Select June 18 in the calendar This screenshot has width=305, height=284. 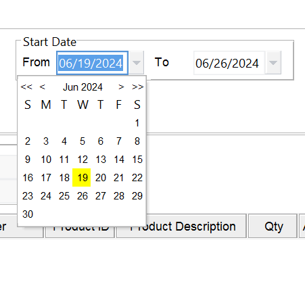(x=64, y=178)
